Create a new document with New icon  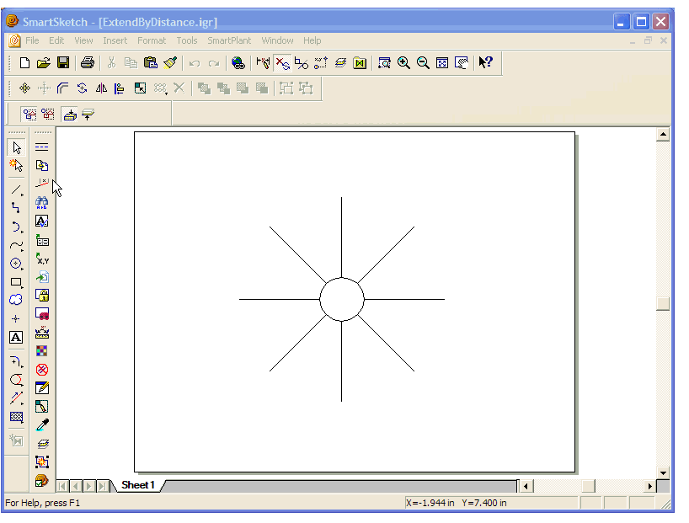24,63
